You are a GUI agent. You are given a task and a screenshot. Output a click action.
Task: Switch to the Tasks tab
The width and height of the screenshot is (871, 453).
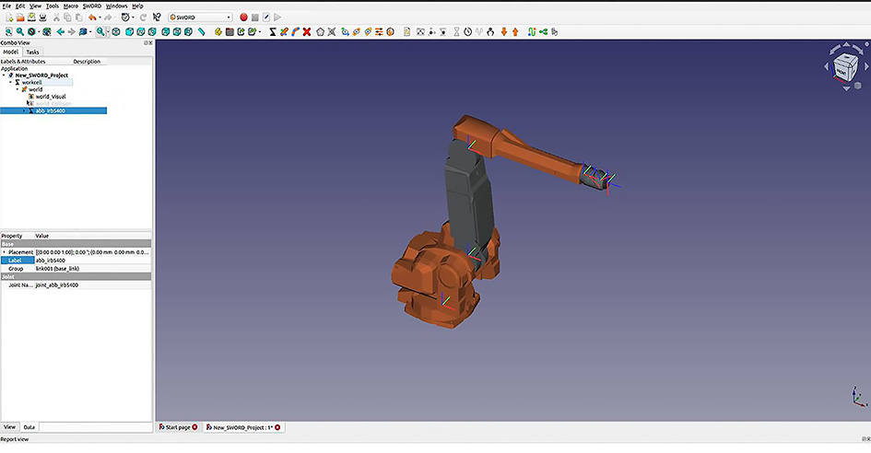[32, 52]
